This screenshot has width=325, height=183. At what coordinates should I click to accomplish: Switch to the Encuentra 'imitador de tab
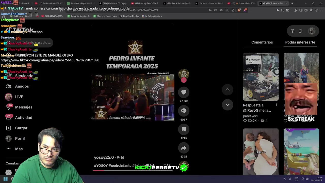pyautogui.click(x=209, y=3)
